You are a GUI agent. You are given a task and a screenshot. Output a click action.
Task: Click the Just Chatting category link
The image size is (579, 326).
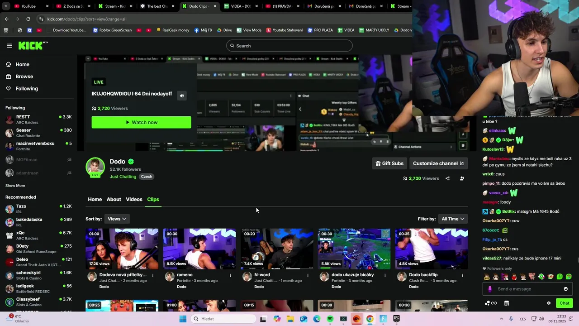tap(123, 177)
